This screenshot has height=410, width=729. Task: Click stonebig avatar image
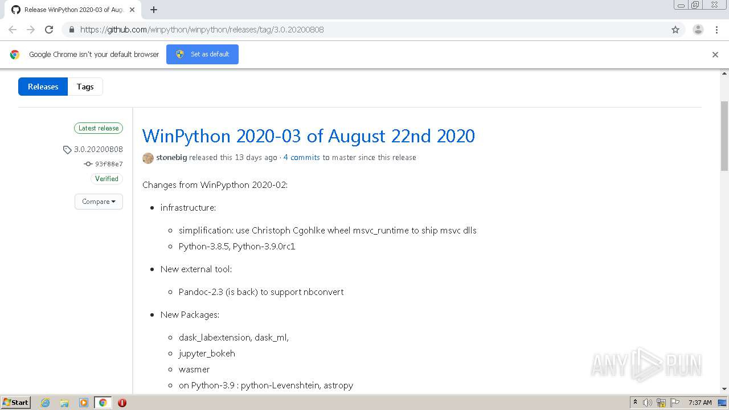click(x=148, y=158)
